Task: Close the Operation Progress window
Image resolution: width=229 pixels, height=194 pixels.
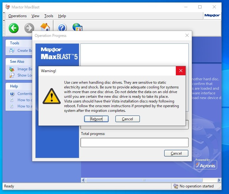Action: pyautogui.click(x=187, y=35)
